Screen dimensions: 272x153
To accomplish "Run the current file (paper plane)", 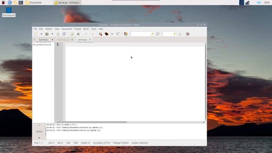I will pos(118,34).
